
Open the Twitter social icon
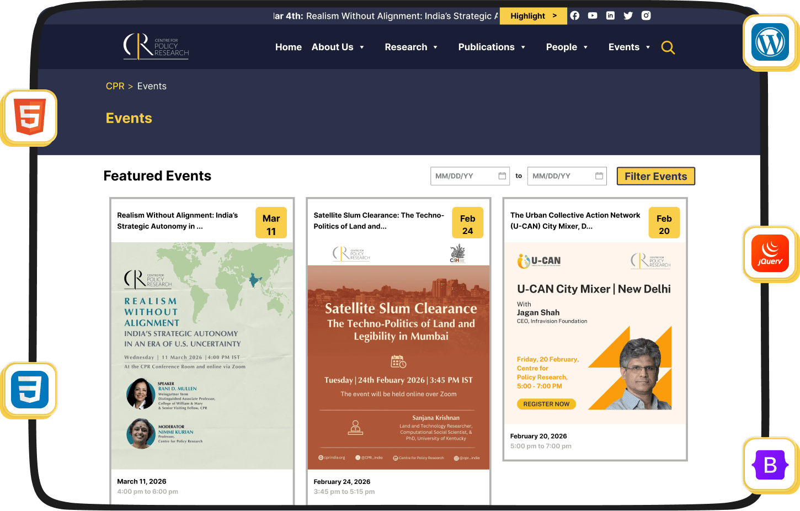pyautogui.click(x=628, y=15)
